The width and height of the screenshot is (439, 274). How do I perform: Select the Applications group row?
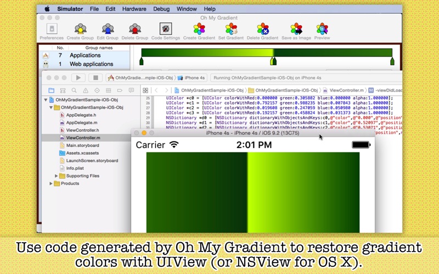[86, 55]
